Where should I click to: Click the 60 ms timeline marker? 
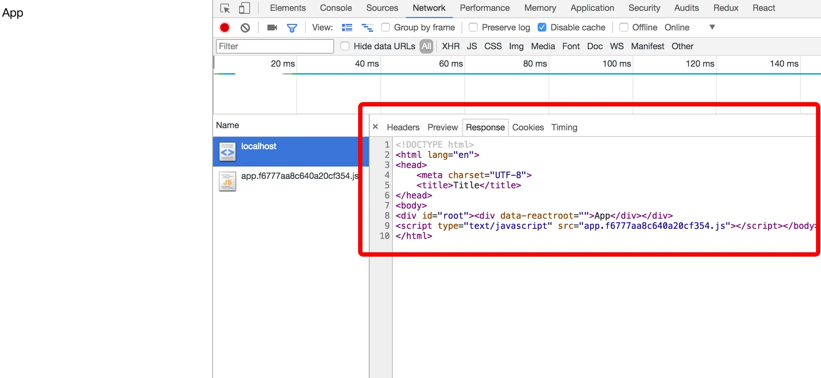click(451, 64)
